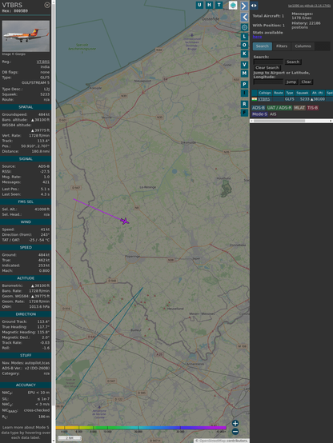Toggle the K map option button

(244, 54)
